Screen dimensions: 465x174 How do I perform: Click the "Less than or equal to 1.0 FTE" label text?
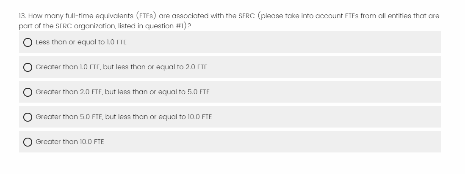click(81, 42)
